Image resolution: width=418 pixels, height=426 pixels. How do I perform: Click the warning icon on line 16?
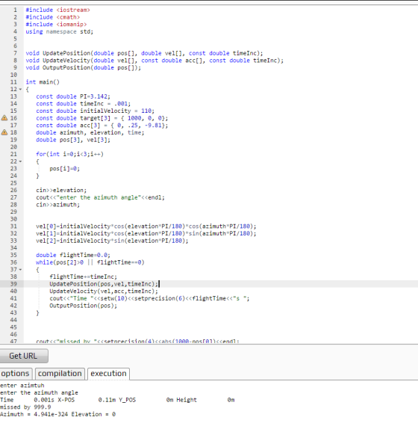(x=4, y=118)
